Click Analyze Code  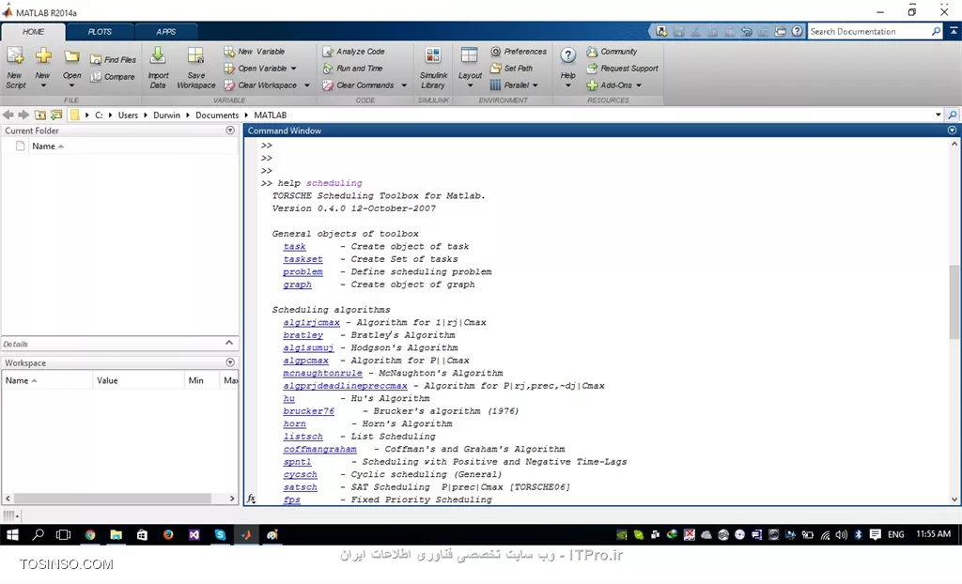click(354, 52)
